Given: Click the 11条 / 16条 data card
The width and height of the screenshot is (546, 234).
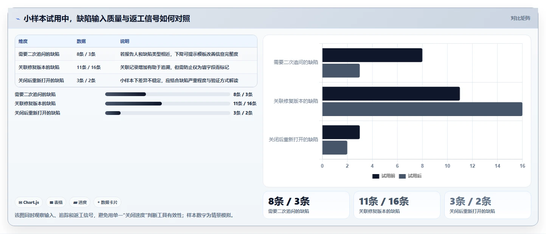Looking at the screenshot, I should (397, 205).
